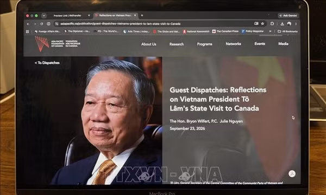Open Policy Magazine bookmark
The height and width of the screenshot is (195, 326).
253,31
